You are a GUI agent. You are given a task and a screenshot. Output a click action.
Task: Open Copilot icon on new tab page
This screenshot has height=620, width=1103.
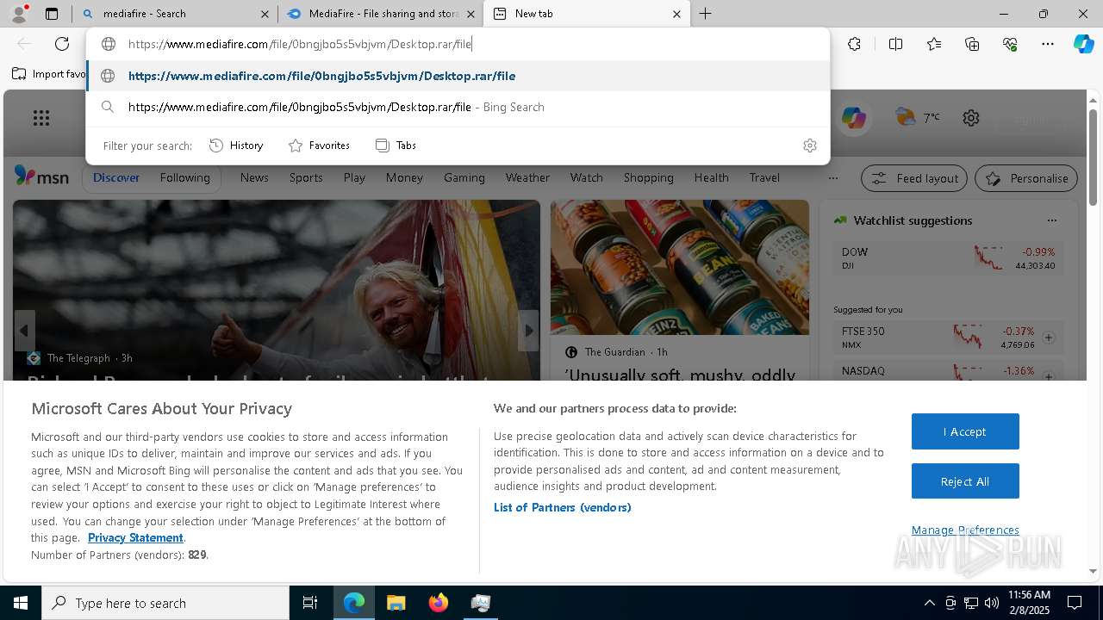coord(854,118)
